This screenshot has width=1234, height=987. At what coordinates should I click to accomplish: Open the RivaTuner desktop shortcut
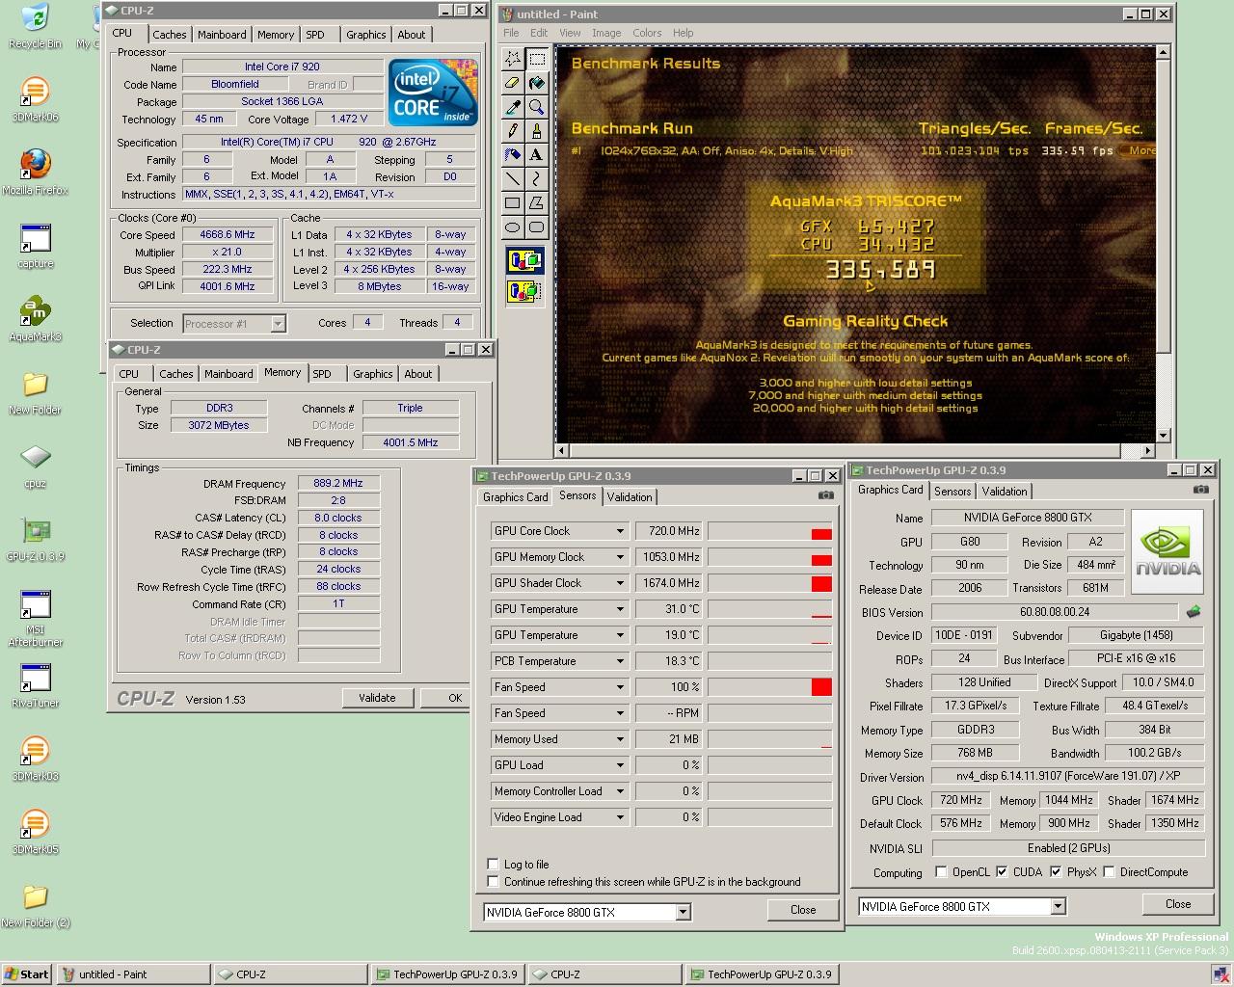tap(35, 684)
